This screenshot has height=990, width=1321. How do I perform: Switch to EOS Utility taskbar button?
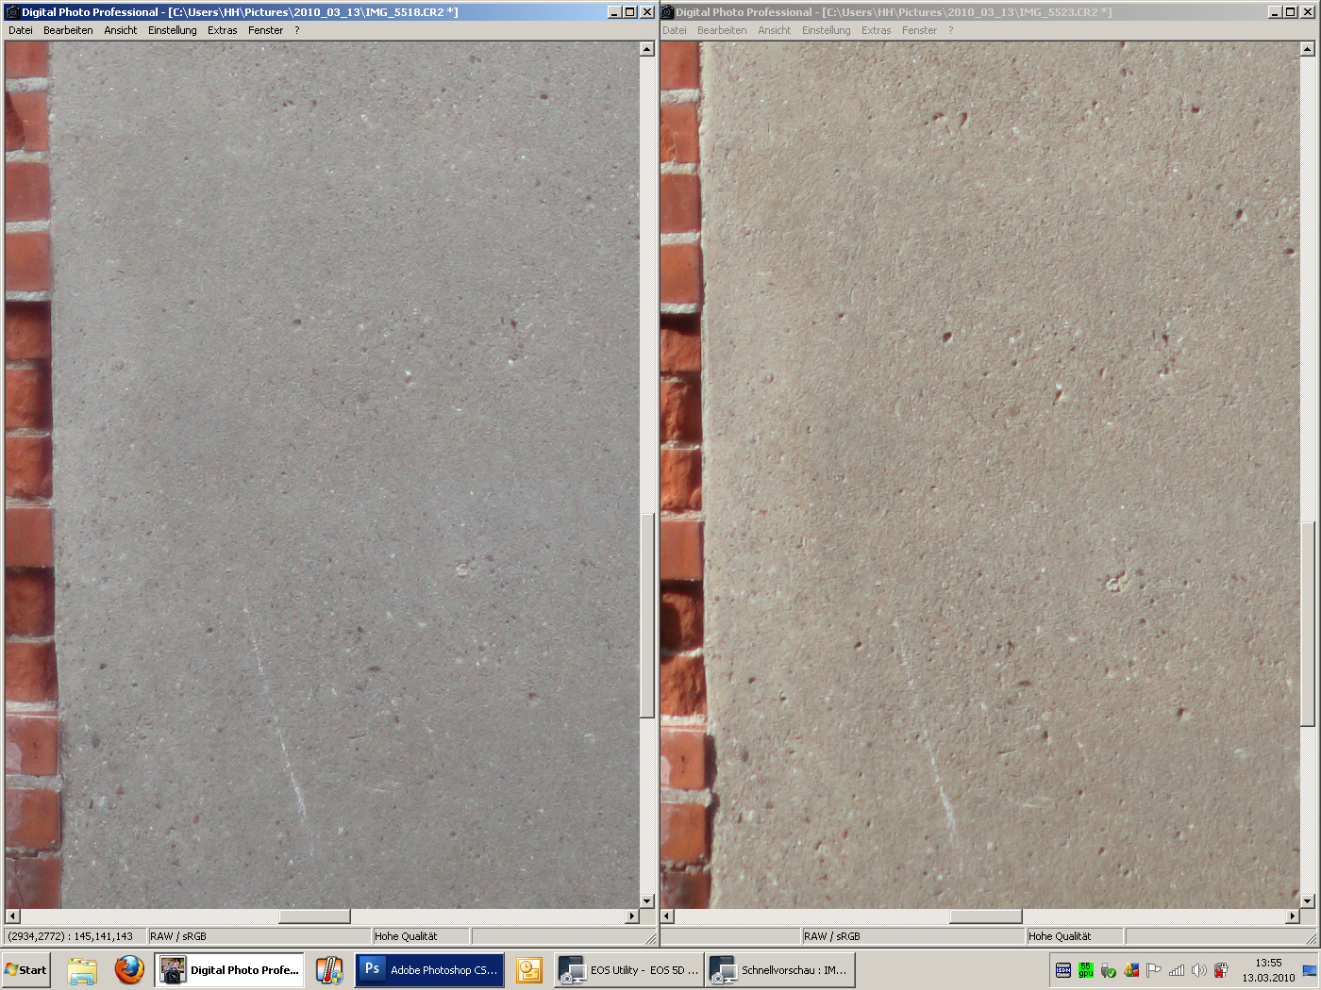tap(628, 969)
